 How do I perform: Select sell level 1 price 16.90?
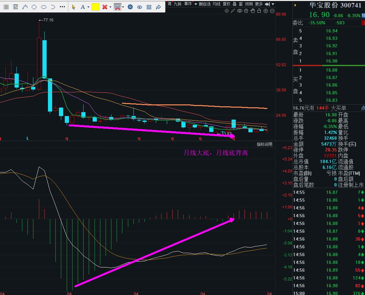tap(332, 61)
